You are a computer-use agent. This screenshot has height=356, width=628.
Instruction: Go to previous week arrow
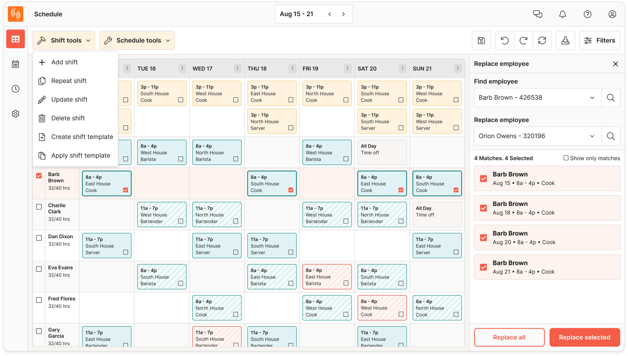coord(330,14)
